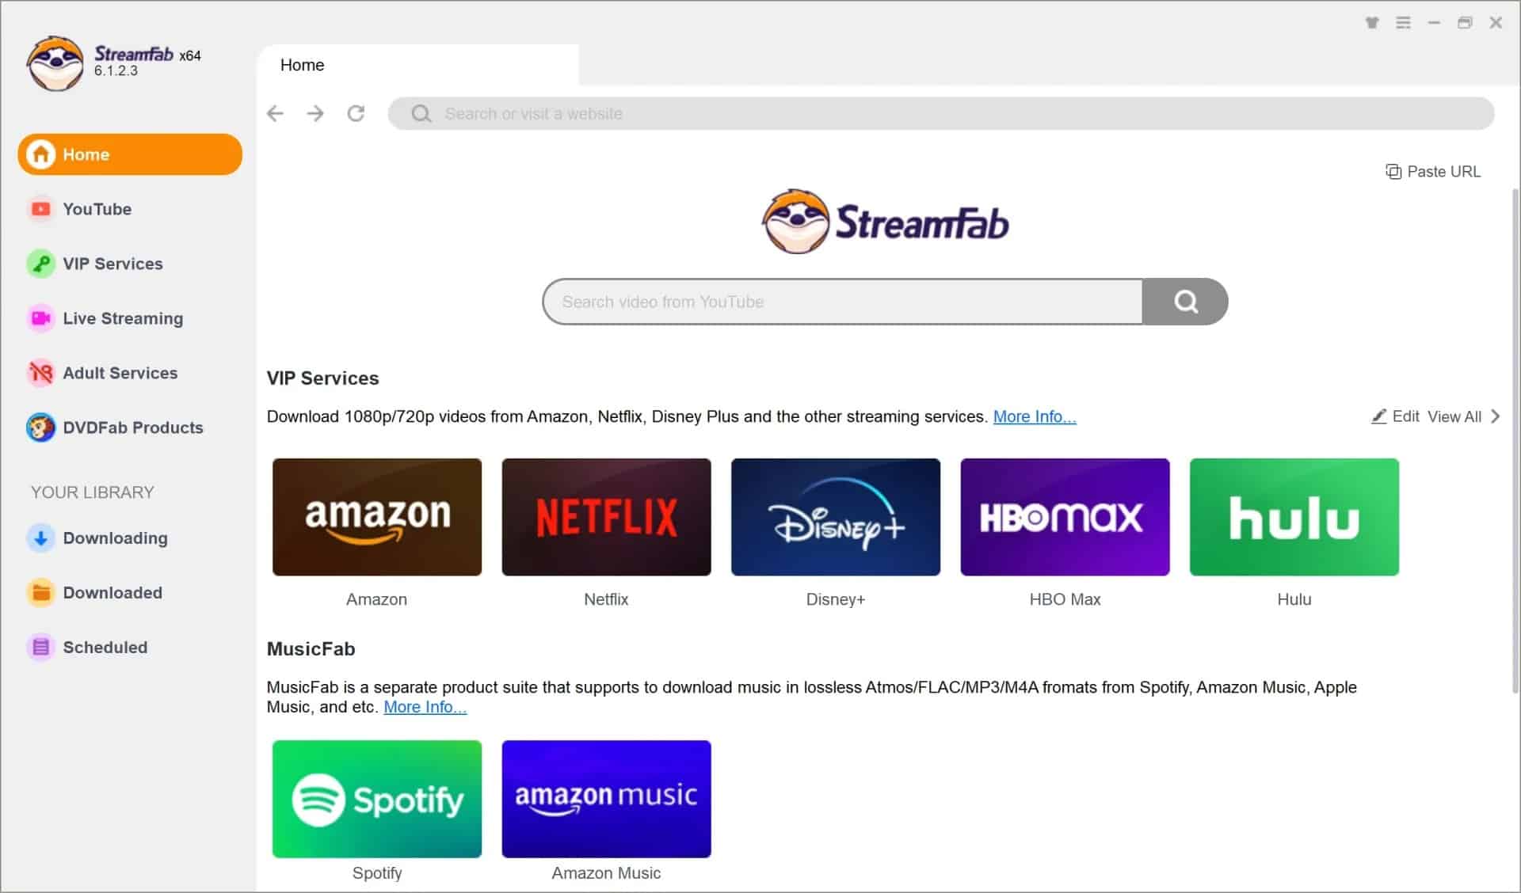The image size is (1521, 893).
Task: Click More Info link for VIP Services
Action: pyautogui.click(x=1033, y=416)
